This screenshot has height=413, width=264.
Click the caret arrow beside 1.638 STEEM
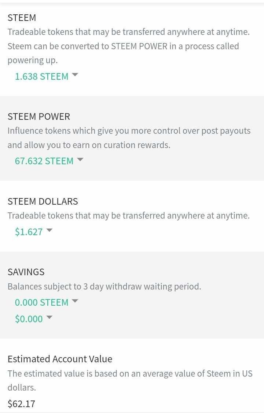(75, 75)
